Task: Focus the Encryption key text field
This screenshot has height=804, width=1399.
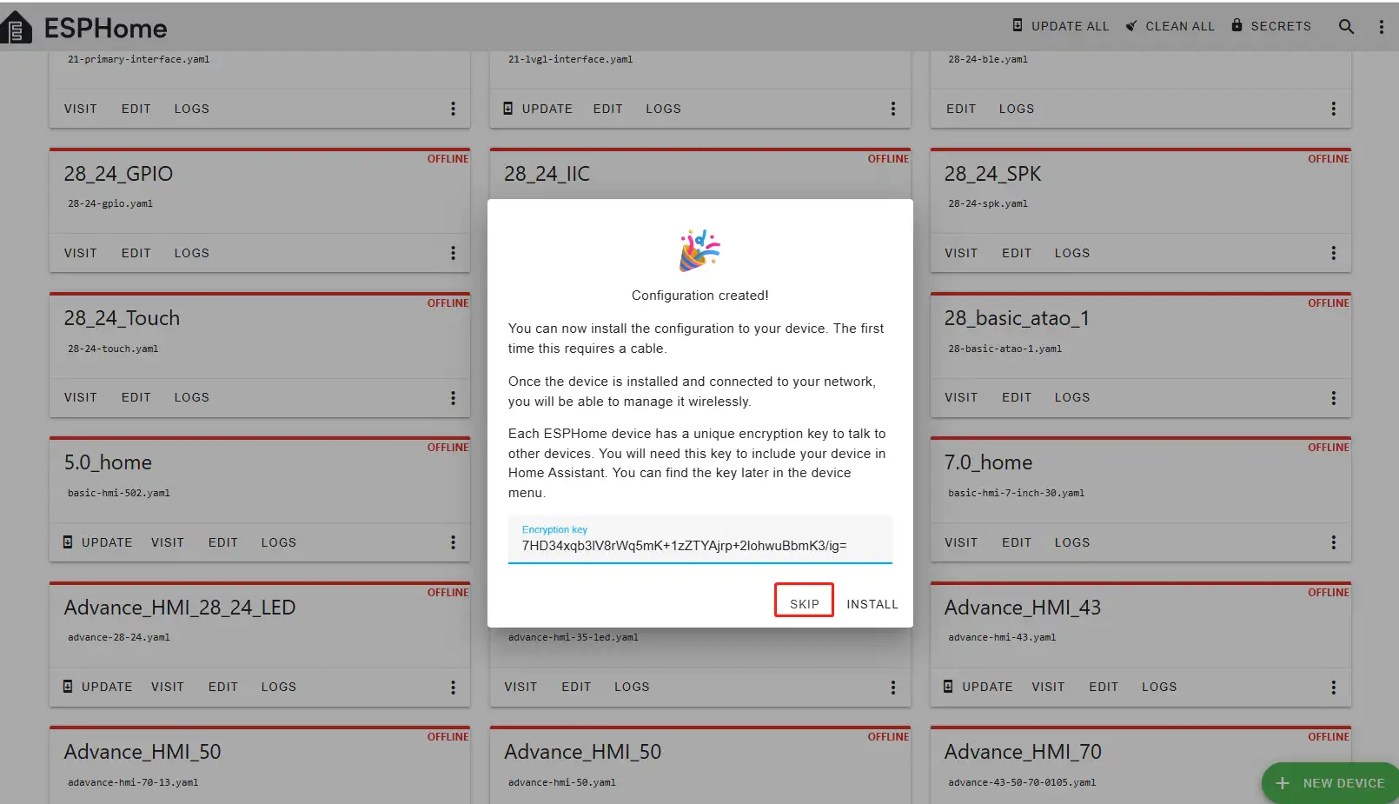Action: click(x=699, y=545)
